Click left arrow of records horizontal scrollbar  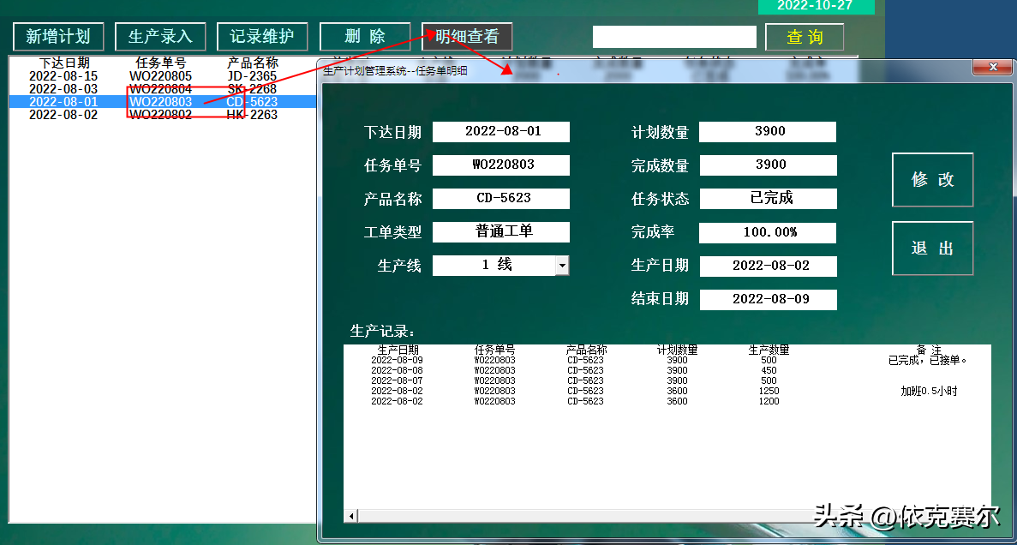tap(351, 517)
